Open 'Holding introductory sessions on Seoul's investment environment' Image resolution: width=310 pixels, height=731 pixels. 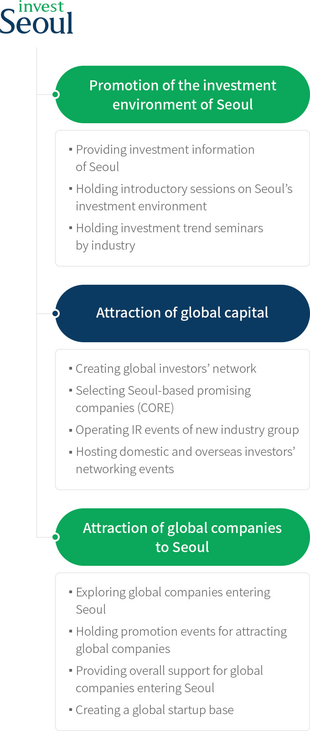(x=184, y=197)
